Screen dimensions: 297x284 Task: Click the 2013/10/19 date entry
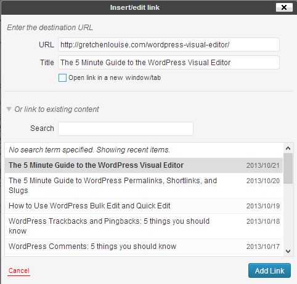263,206
